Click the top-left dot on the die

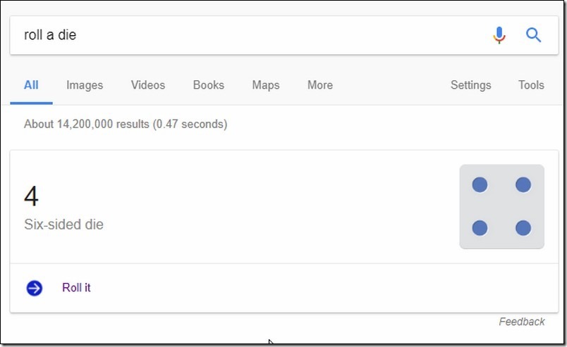coord(480,185)
